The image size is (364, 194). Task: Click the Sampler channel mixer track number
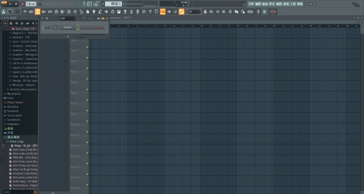(55, 27)
